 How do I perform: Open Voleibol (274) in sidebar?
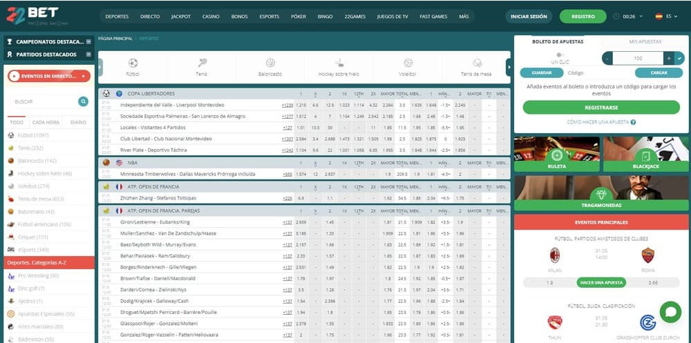click(33, 186)
